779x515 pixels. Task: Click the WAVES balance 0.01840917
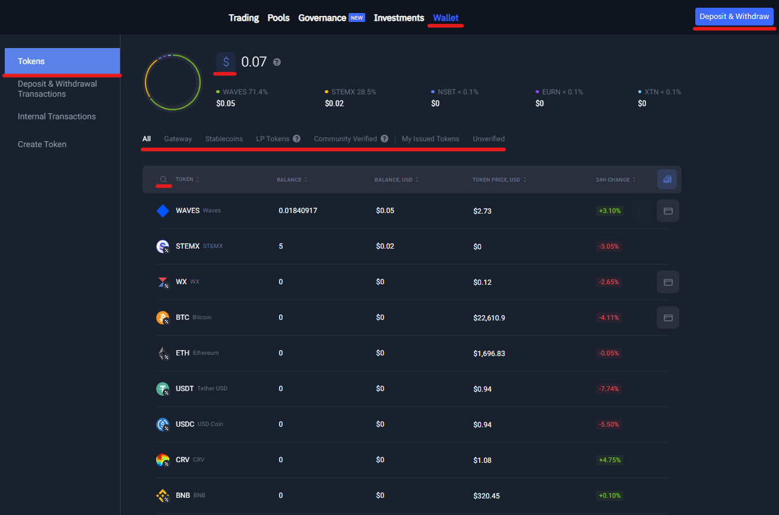click(297, 211)
